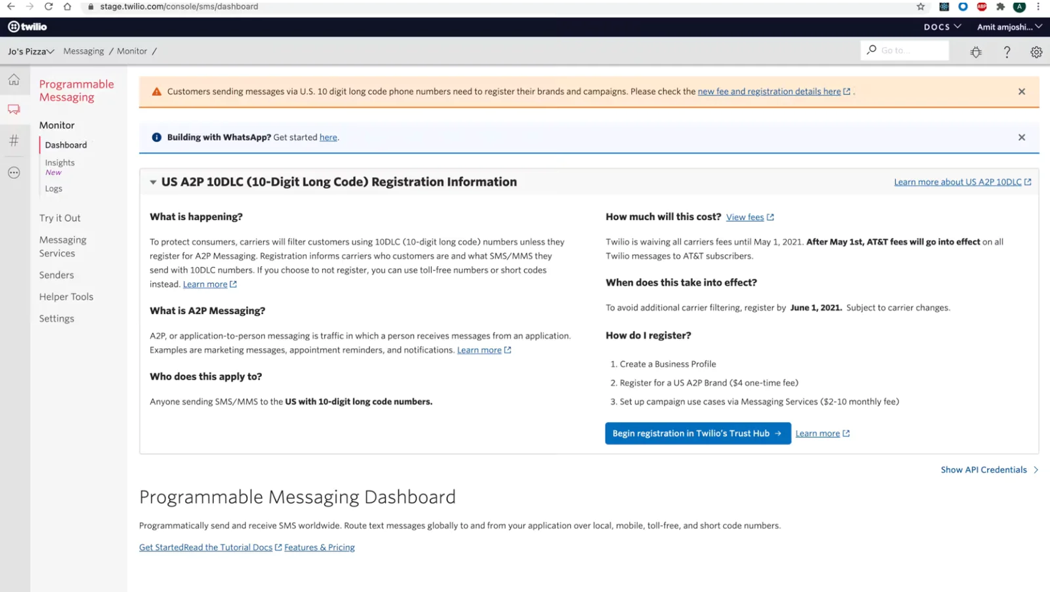Dismiss the WhatsApp info banner
1050x592 pixels.
point(1022,138)
